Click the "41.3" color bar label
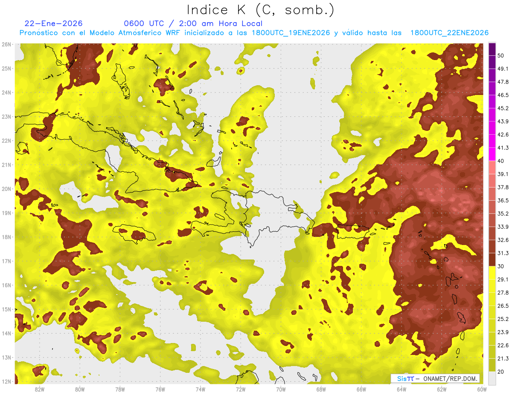This screenshot has width=512, height=395. click(x=503, y=148)
